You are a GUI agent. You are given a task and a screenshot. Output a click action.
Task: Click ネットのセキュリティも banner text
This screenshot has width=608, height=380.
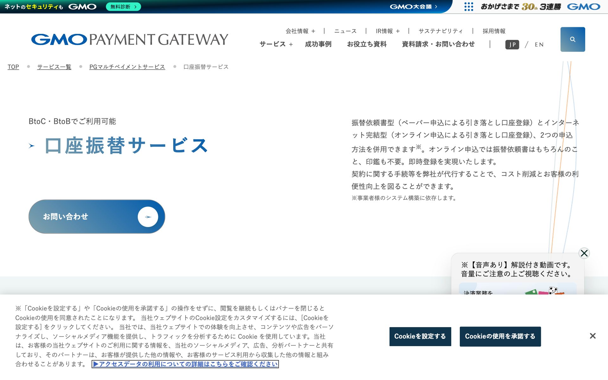[34, 7]
